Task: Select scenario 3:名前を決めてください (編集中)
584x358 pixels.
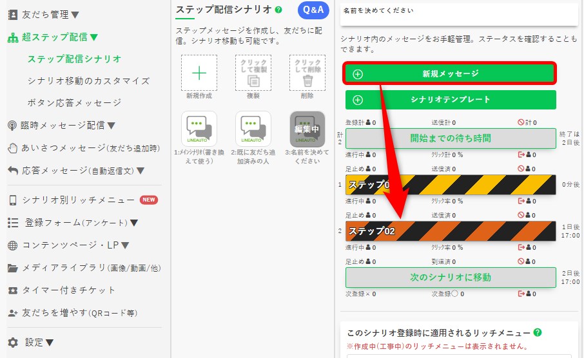Action: pyautogui.click(x=307, y=129)
